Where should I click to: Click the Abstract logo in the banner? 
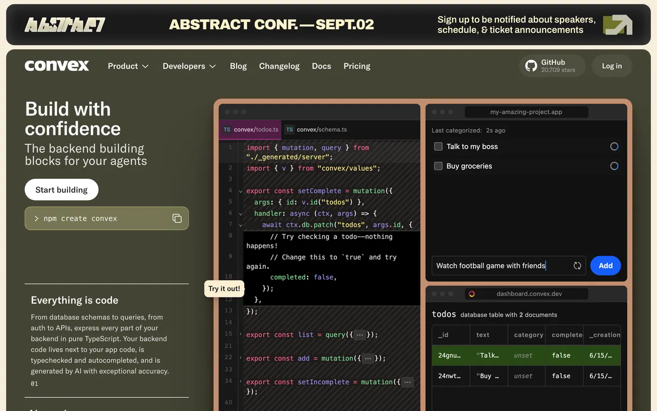click(65, 25)
